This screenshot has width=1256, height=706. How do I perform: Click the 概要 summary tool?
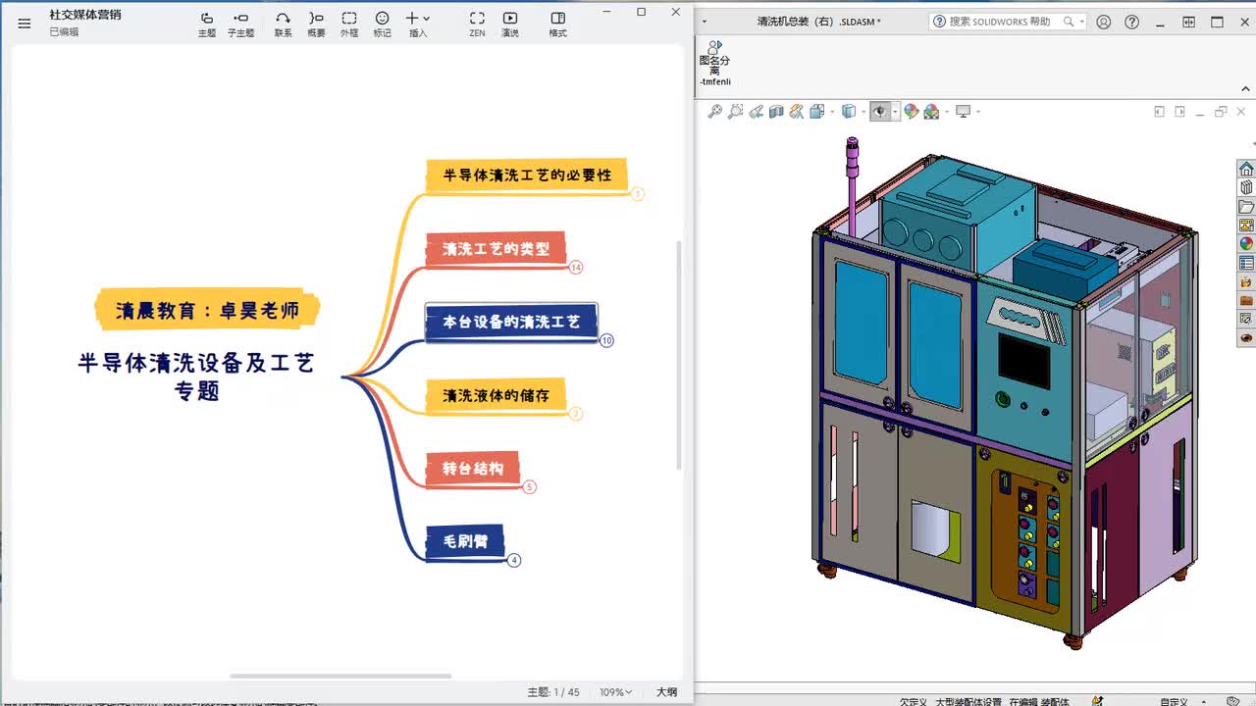click(316, 25)
